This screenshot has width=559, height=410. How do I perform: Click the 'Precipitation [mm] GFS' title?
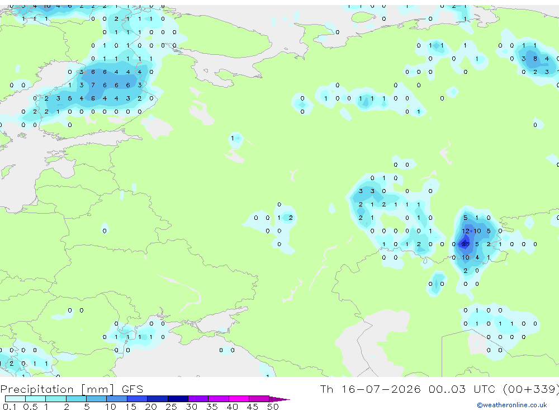click(x=72, y=389)
